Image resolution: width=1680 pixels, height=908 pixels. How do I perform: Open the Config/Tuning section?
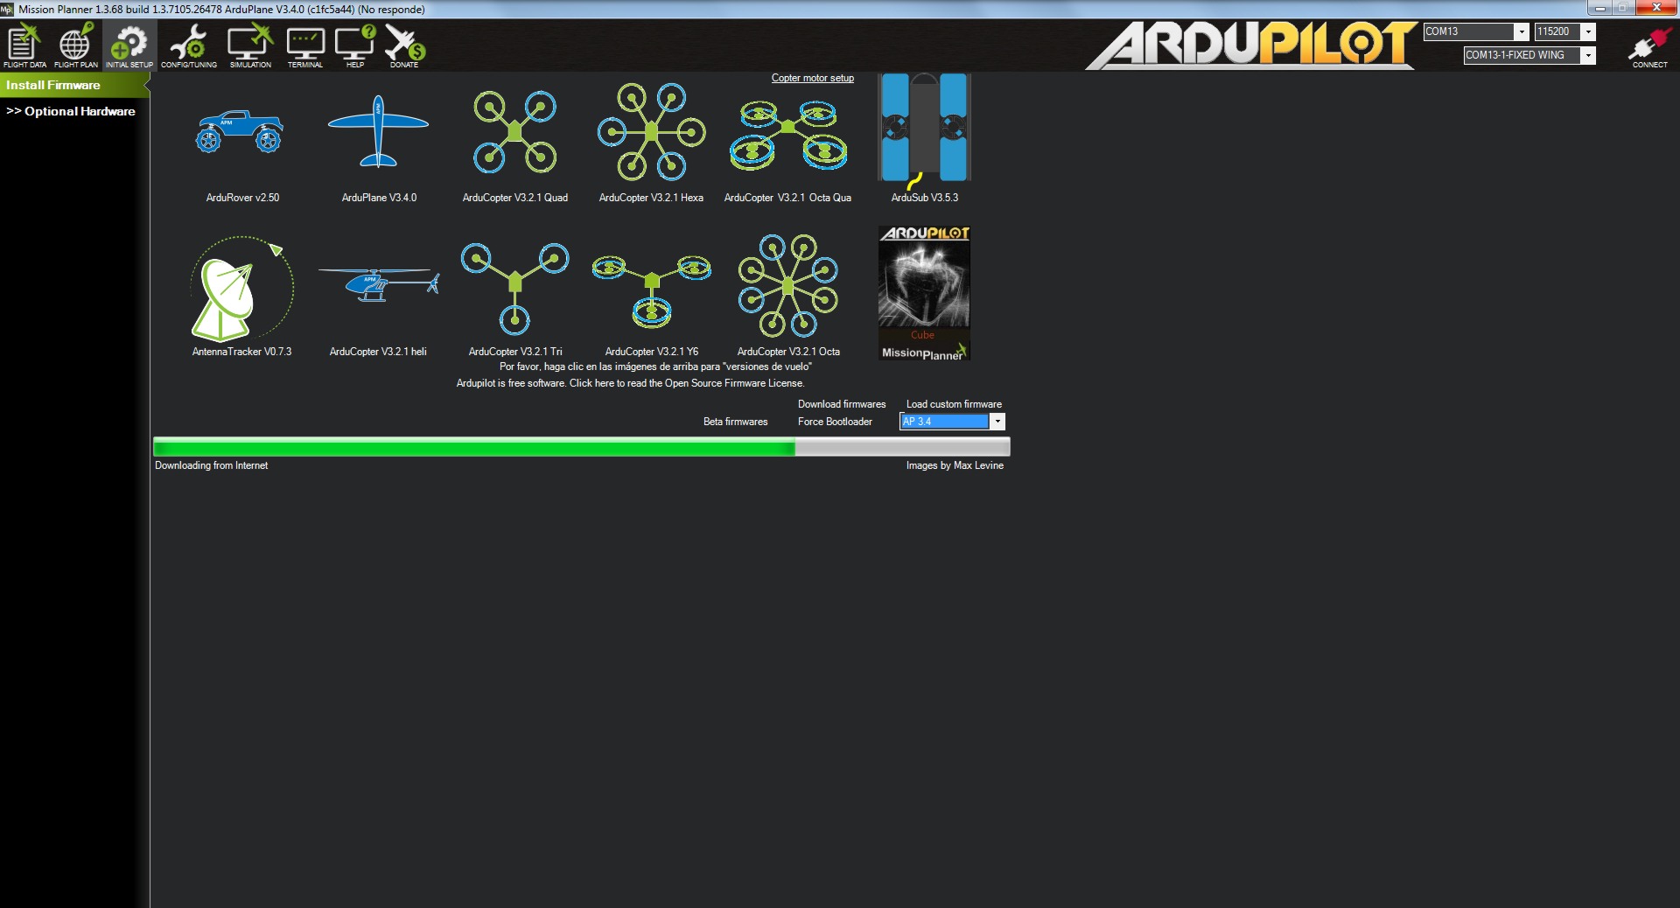188,45
